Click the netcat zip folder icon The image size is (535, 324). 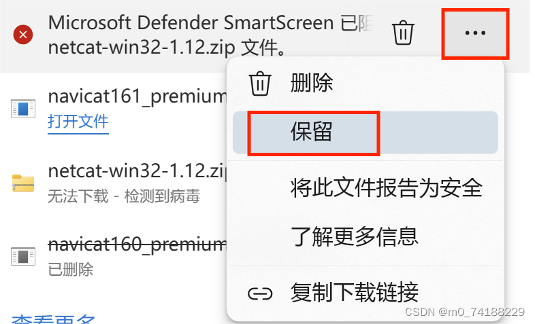tap(23, 183)
